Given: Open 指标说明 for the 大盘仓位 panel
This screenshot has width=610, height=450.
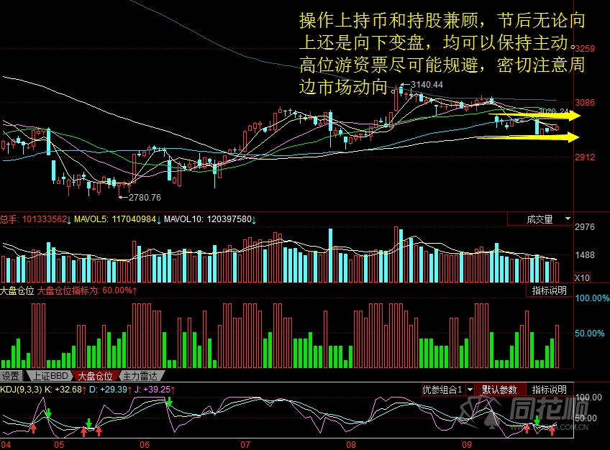Looking at the screenshot, I should tap(549, 290).
